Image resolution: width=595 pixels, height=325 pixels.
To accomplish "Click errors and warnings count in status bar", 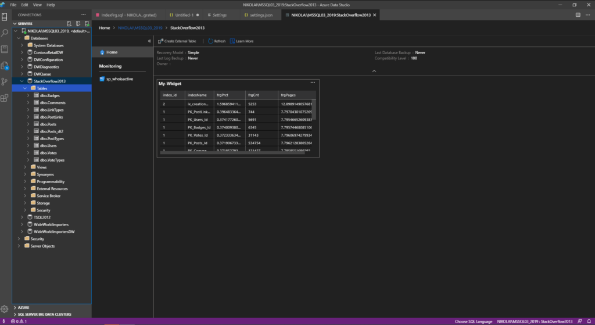I will point(19,321).
